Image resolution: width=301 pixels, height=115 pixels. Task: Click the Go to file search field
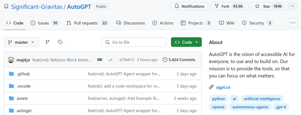point(133,42)
